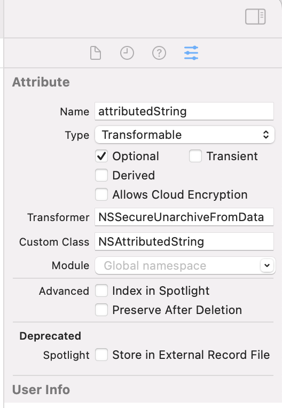Focus the Custom Class field
Viewport: 282px width, 408px height.
point(184,241)
